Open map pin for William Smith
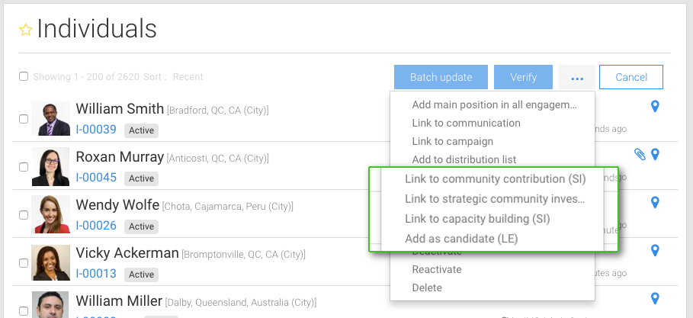Screen dimensions: 693x318 coord(655,106)
